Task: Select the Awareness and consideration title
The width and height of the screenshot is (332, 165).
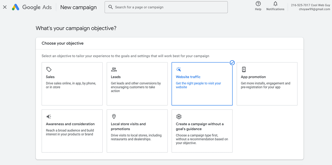Action: (x=70, y=124)
